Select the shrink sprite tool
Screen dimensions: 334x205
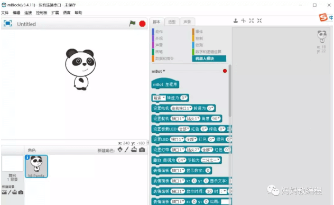[259, 21]
